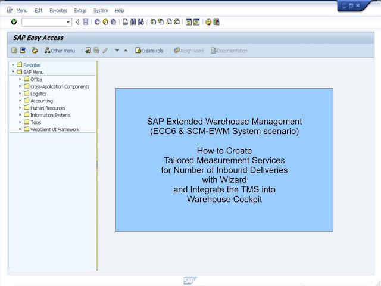Open the Help menu
This screenshot has height=286, width=381.
pyautogui.click(x=120, y=11)
